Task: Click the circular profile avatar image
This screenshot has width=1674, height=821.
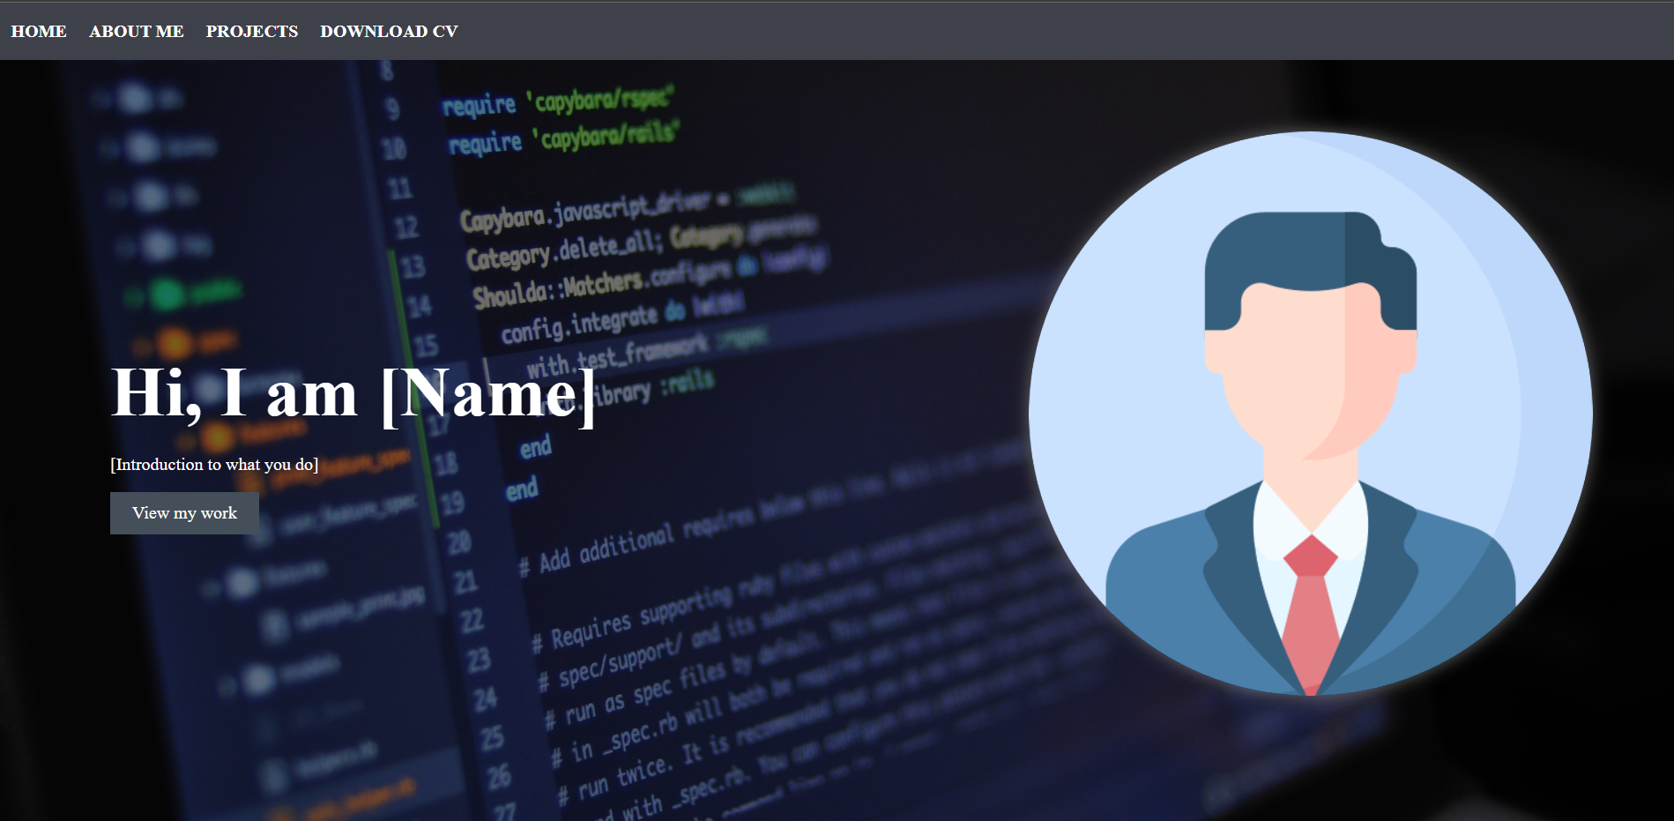Action: 1310,414
